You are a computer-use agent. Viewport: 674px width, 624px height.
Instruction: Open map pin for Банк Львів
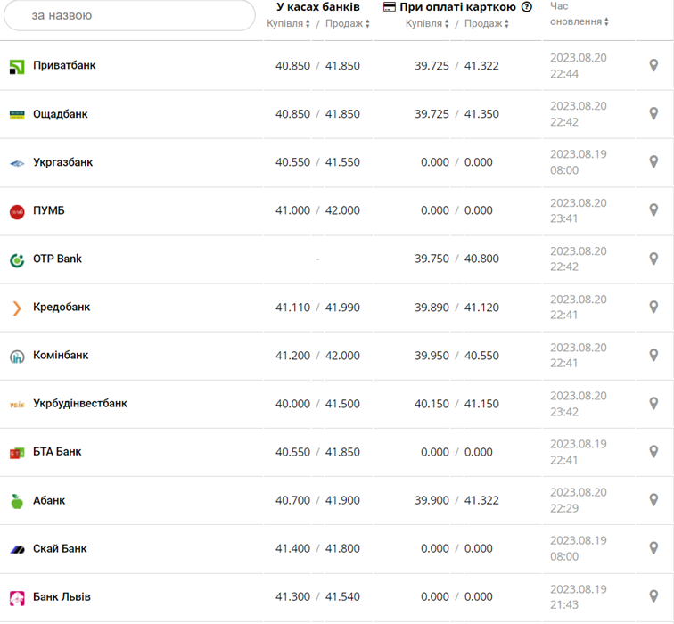click(x=653, y=597)
